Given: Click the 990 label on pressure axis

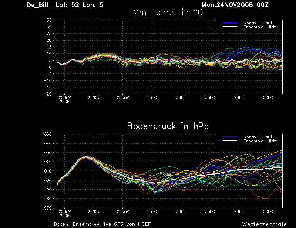Looking at the screenshot, I should coord(48,190).
